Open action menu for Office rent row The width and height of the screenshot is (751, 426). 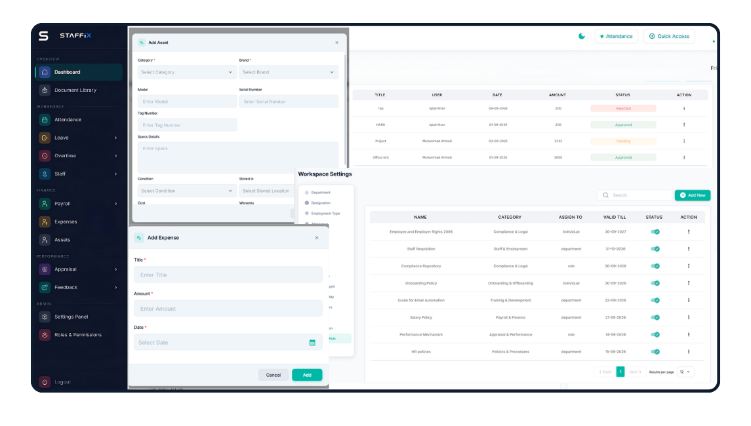[684, 157]
